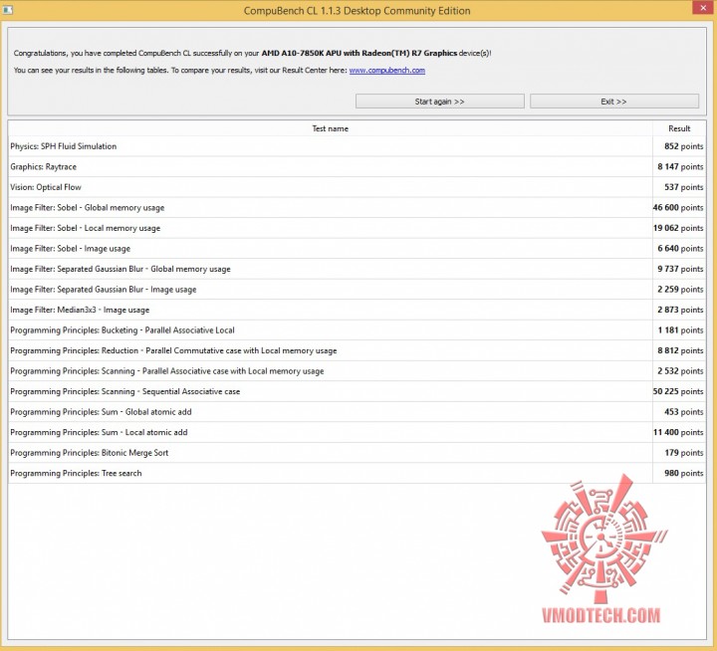Click the CompuBench CL 1.1.3 window title

point(357,11)
